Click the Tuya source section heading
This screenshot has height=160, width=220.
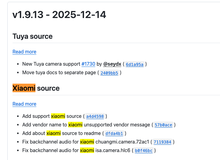pyautogui.click(x=33, y=36)
